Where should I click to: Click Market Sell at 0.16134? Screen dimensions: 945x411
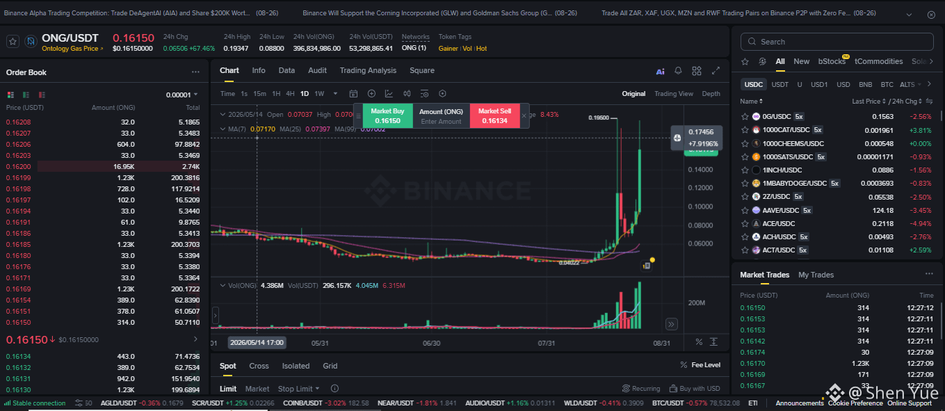tap(494, 115)
